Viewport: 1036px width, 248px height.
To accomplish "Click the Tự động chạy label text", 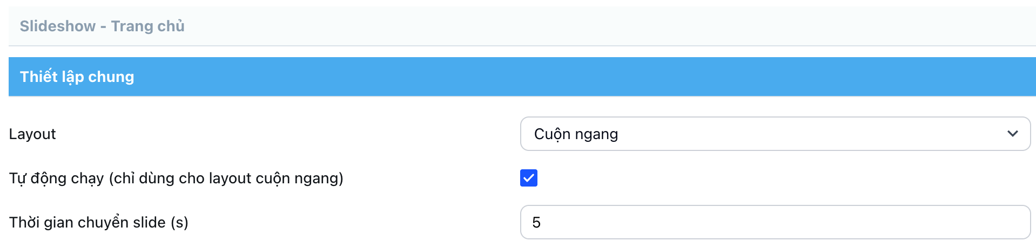I will [176, 178].
